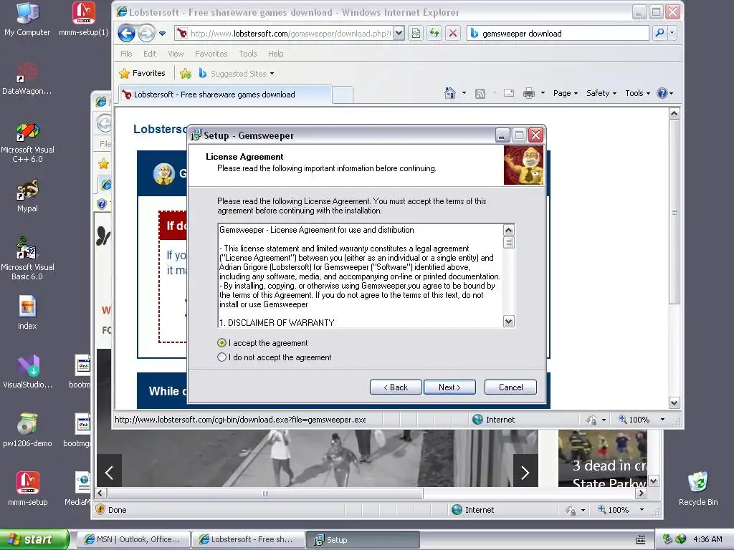Click the Start button
The width and height of the screenshot is (734, 550).
34,539
